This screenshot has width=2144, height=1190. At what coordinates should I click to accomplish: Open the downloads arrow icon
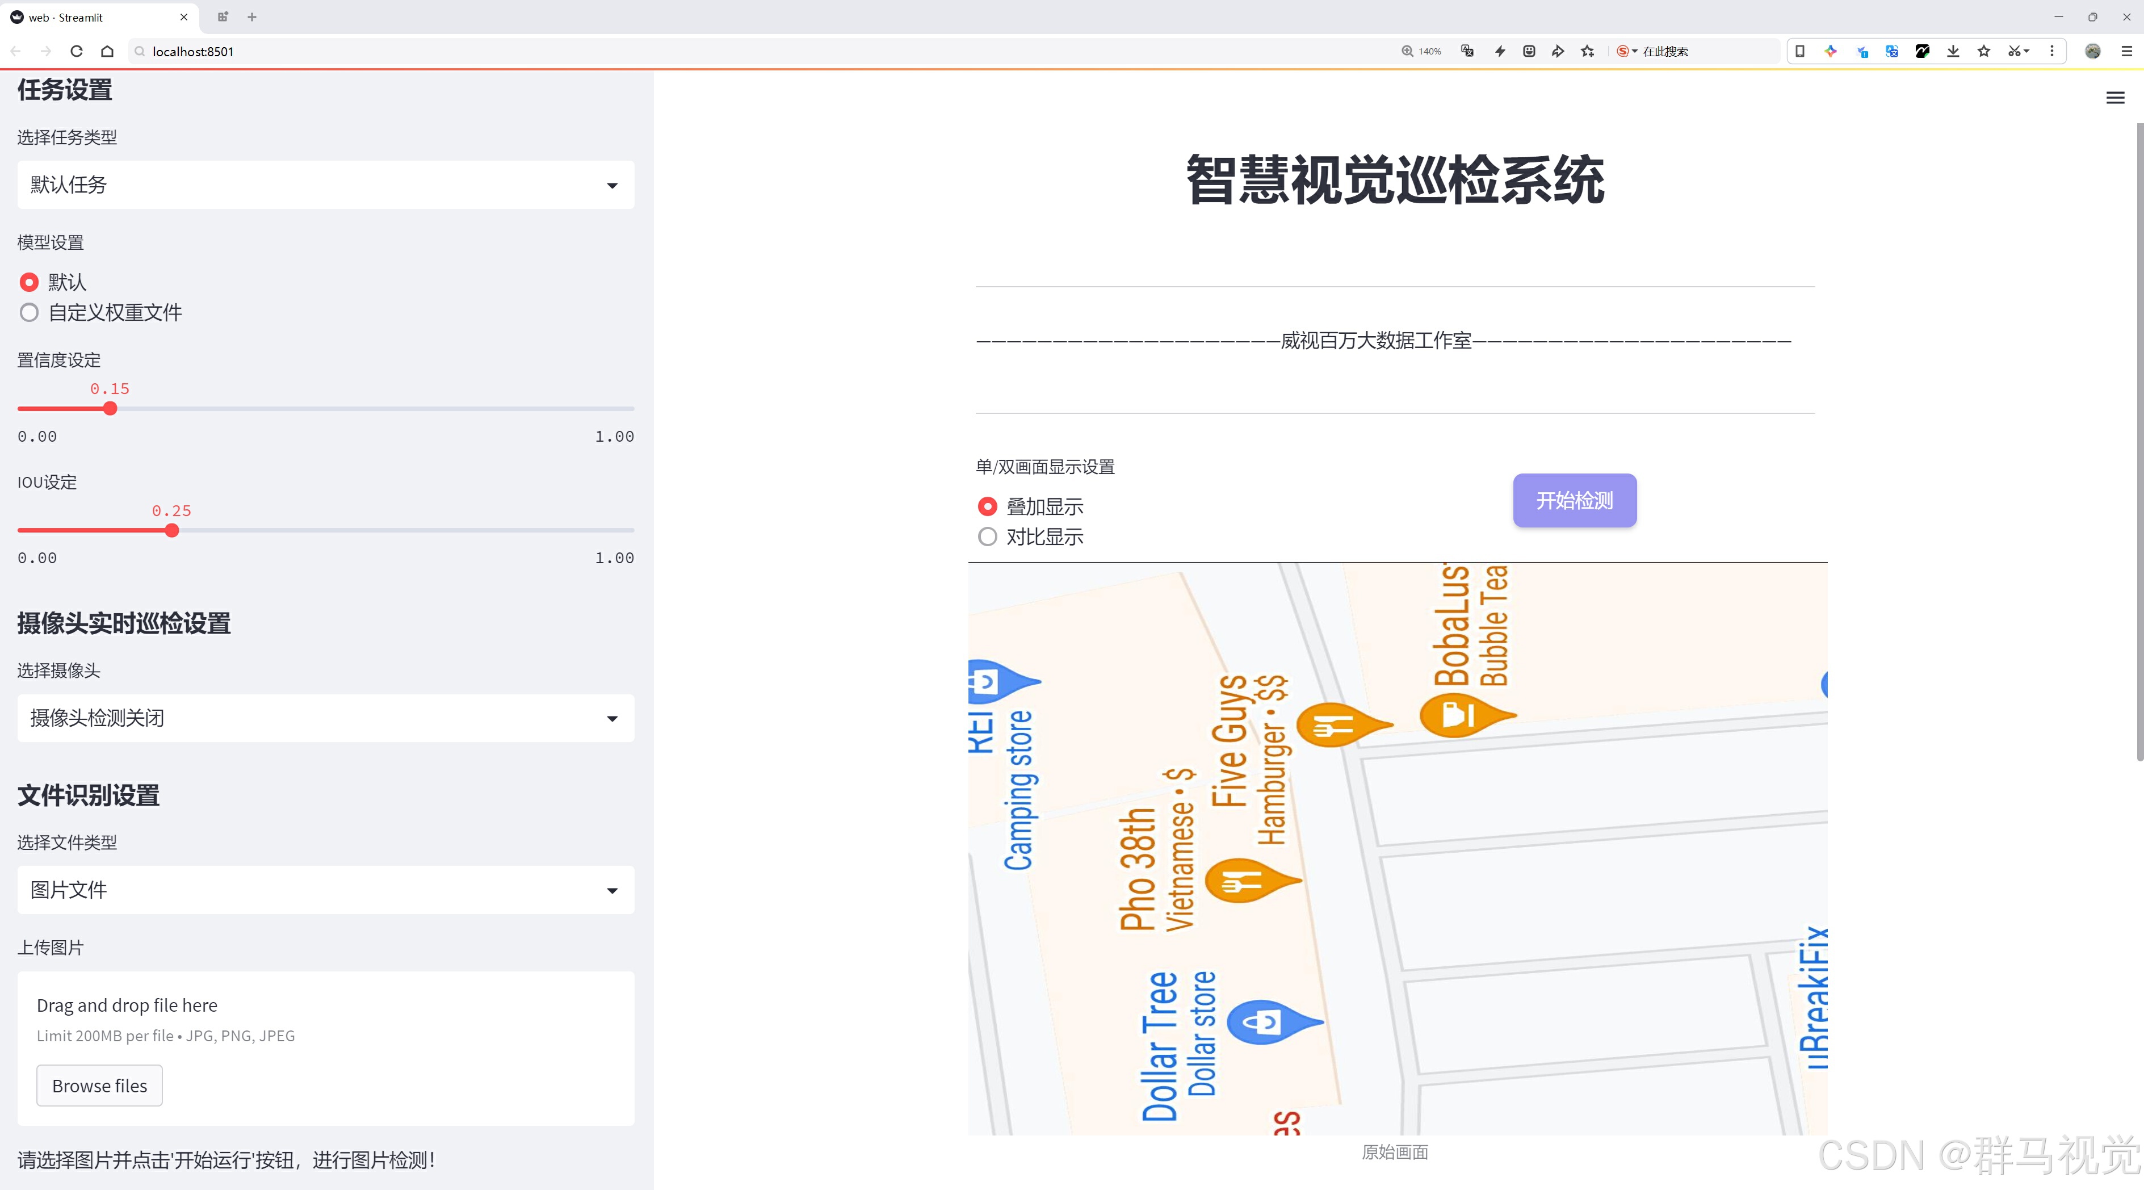tap(1953, 52)
